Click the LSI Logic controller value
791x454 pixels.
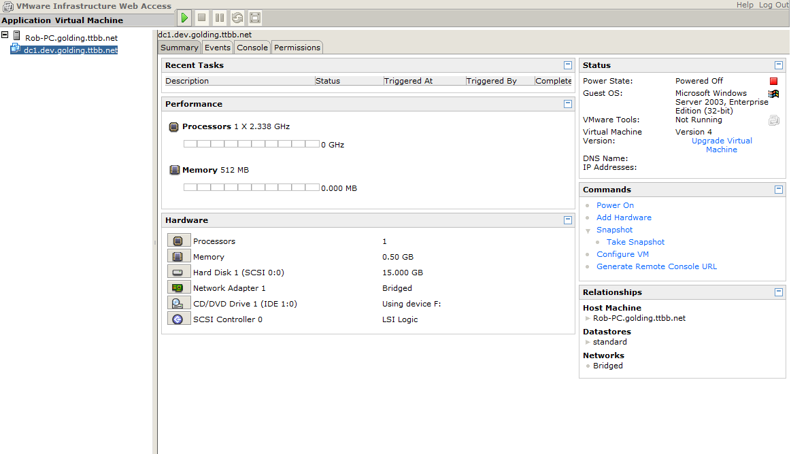tap(400, 319)
